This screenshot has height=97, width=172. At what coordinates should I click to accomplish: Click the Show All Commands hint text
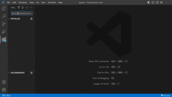coord(99,61)
